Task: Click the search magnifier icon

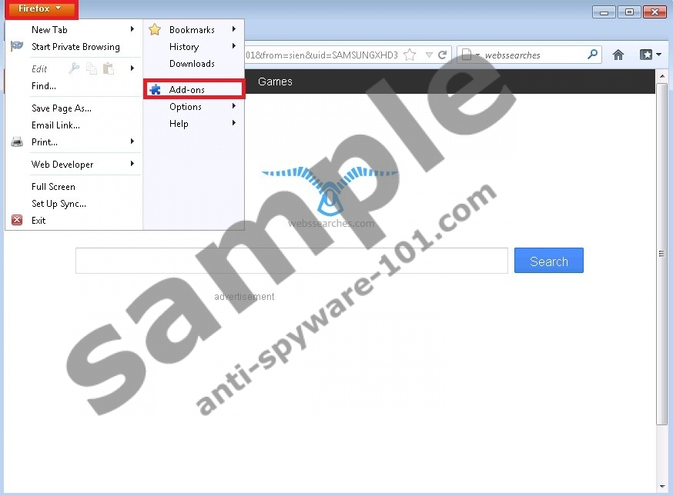Action: pyautogui.click(x=592, y=55)
